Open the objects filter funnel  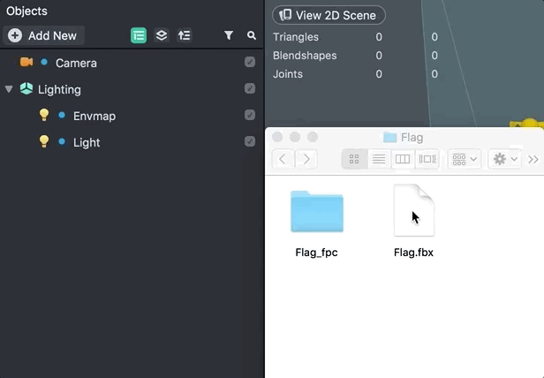(x=229, y=35)
